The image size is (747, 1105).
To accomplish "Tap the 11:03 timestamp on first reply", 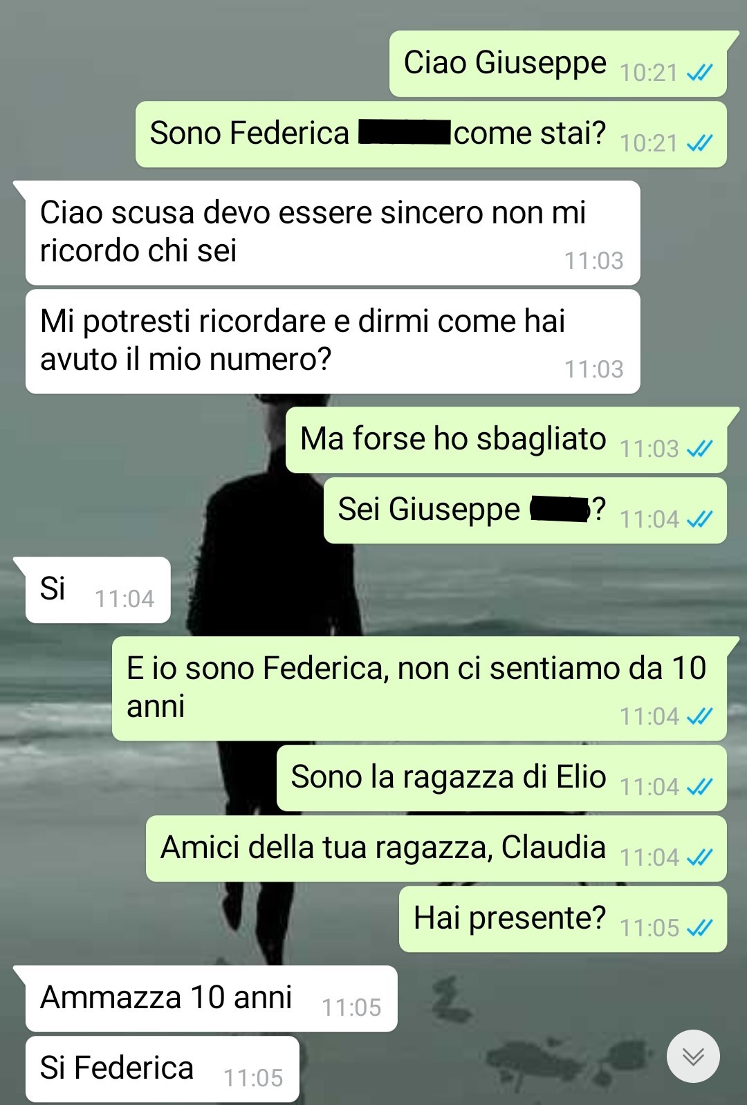I will tap(593, 261).
